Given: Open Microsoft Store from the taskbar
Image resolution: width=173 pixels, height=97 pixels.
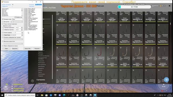Looking at the screenshot, I should (46, 95).
